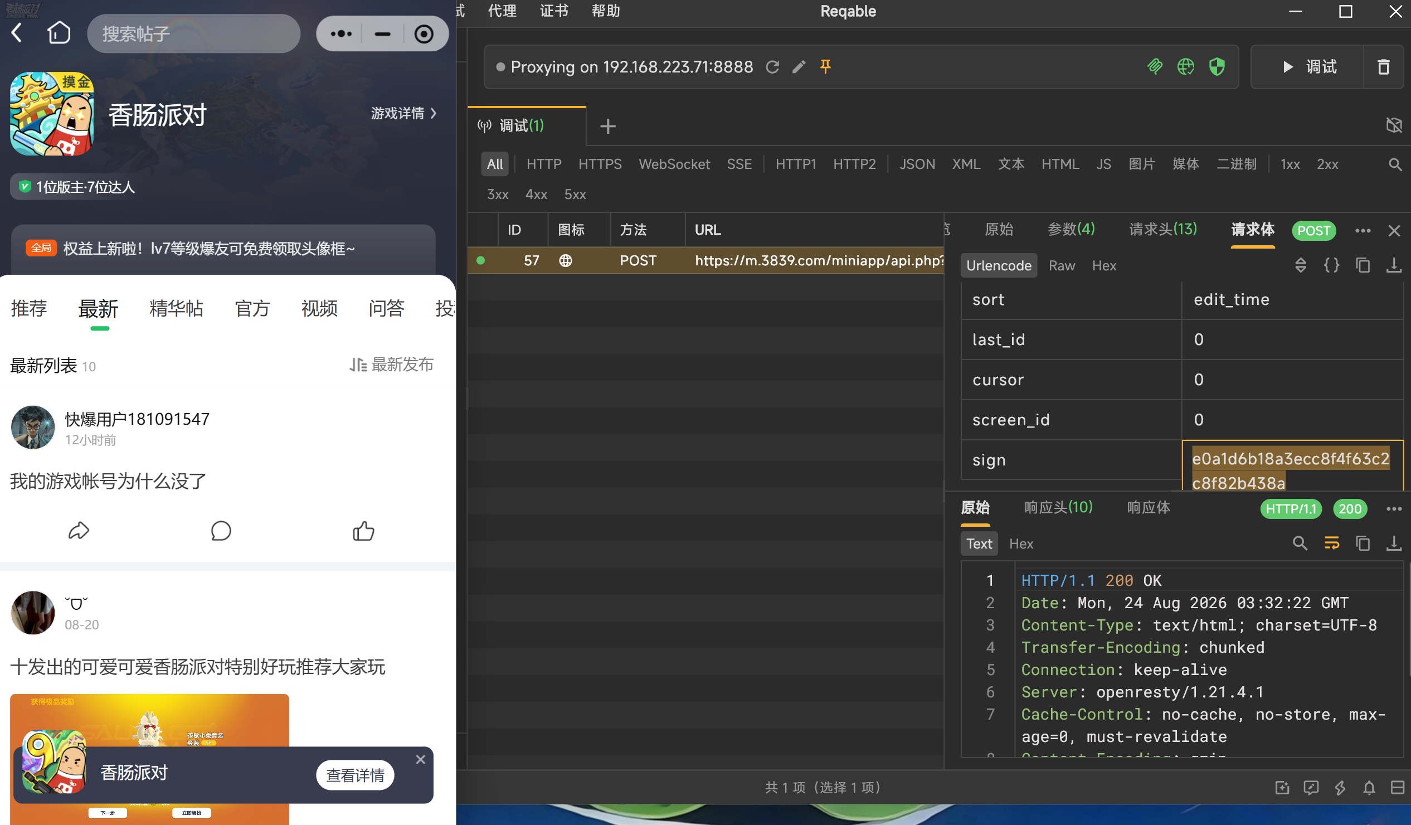Open the notification bell in status bar
The height and width of the screenshot is (825, 1411).
(x=1369, y=788)
